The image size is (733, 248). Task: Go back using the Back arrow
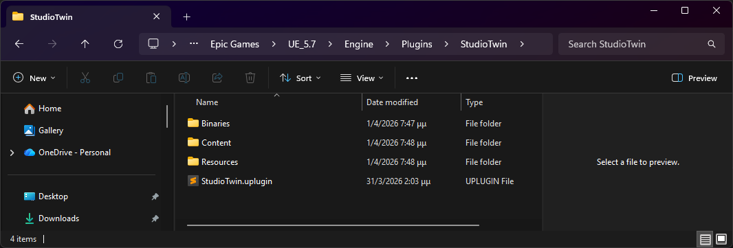pyautogui.click(x=19, y=44)
